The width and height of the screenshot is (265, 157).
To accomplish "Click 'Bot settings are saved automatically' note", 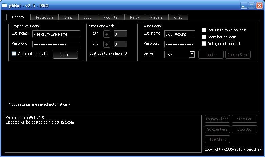I will click(x=39, y=104).
